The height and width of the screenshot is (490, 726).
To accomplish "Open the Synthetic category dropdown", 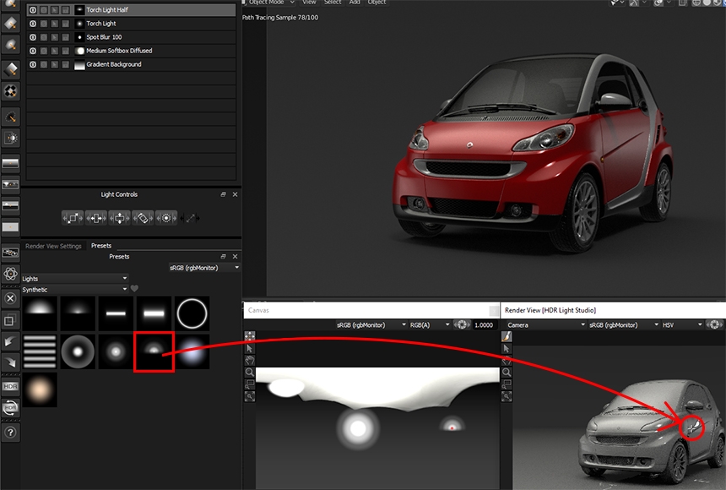I will point(74,290).
